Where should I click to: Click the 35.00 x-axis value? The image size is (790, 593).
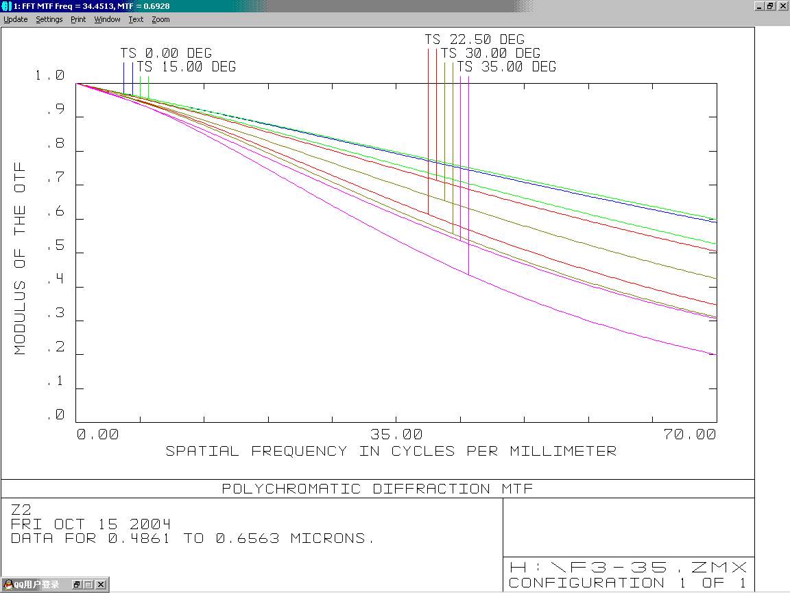396,434
